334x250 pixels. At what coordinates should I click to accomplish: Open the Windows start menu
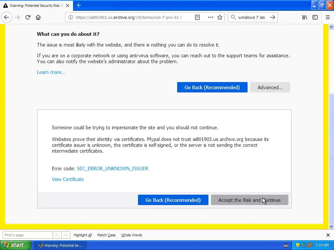pos(16,245)
